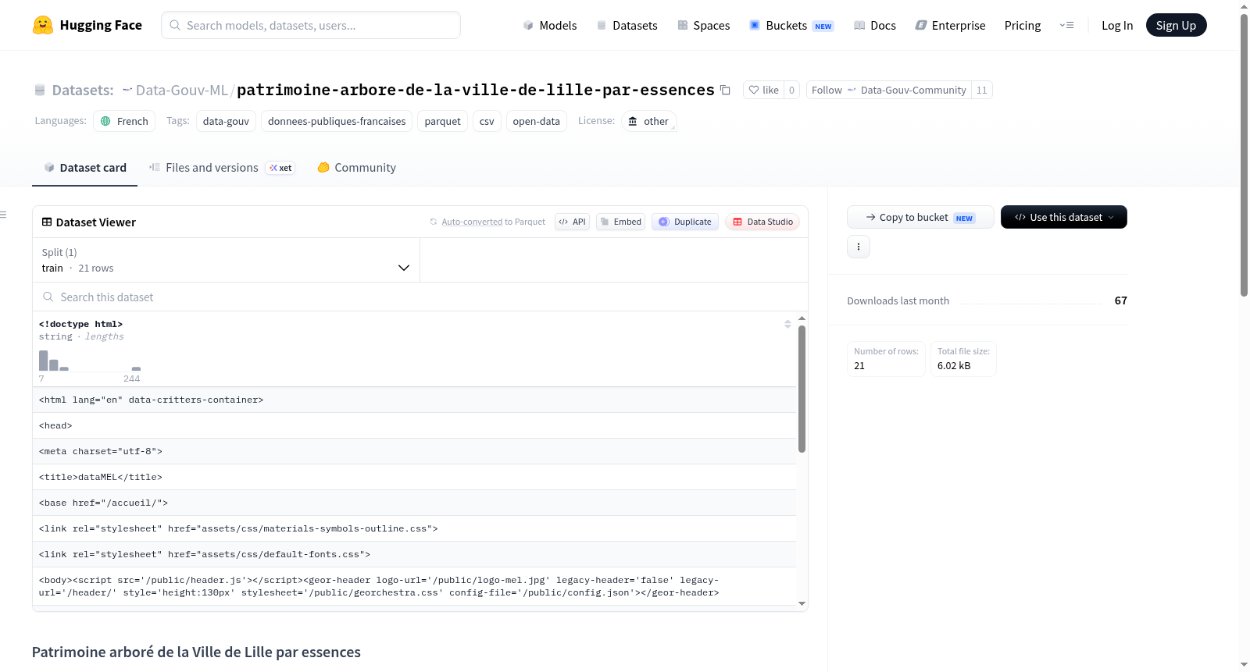
Task: Select the materials-symbols-outline.css link row
Action: click(x=414, y=528)
